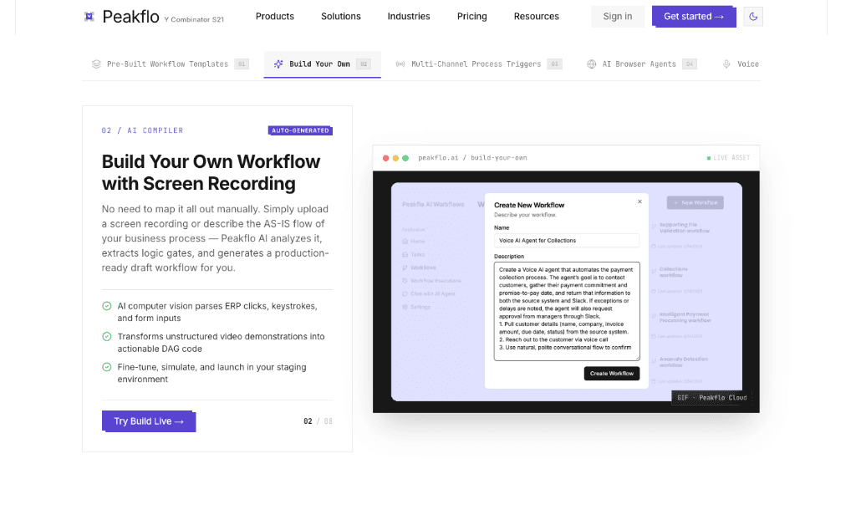Click the sparkle icon of Build Your Own
The height and width of the screenshot is (515, 856).
278,64
